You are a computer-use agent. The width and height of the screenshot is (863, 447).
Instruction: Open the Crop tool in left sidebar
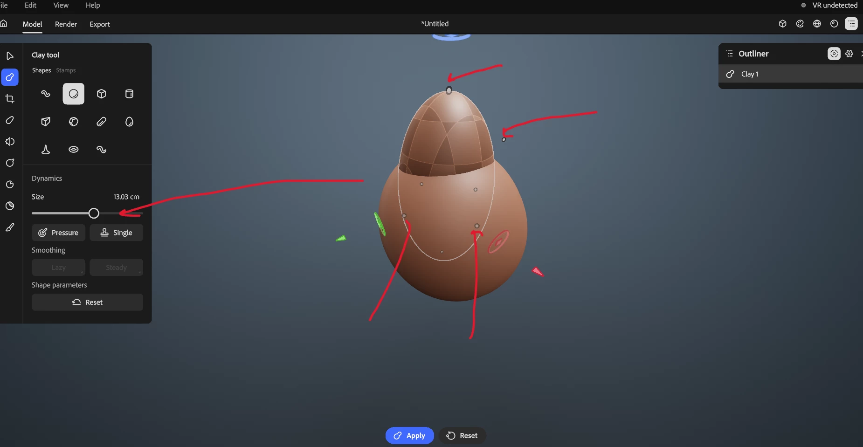tap(10, 98)
